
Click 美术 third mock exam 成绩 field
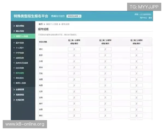133,103
